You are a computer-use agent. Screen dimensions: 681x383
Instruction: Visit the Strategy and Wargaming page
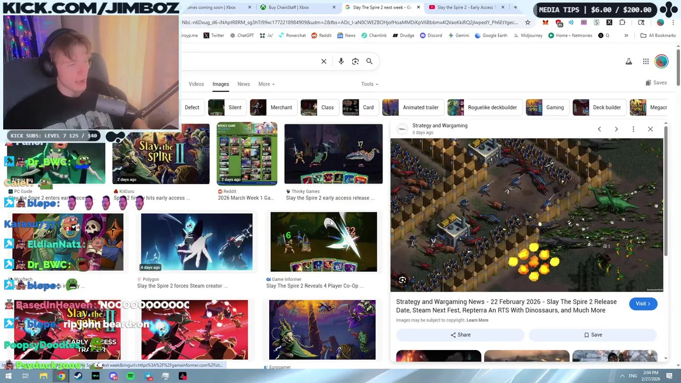pos(643,304)
